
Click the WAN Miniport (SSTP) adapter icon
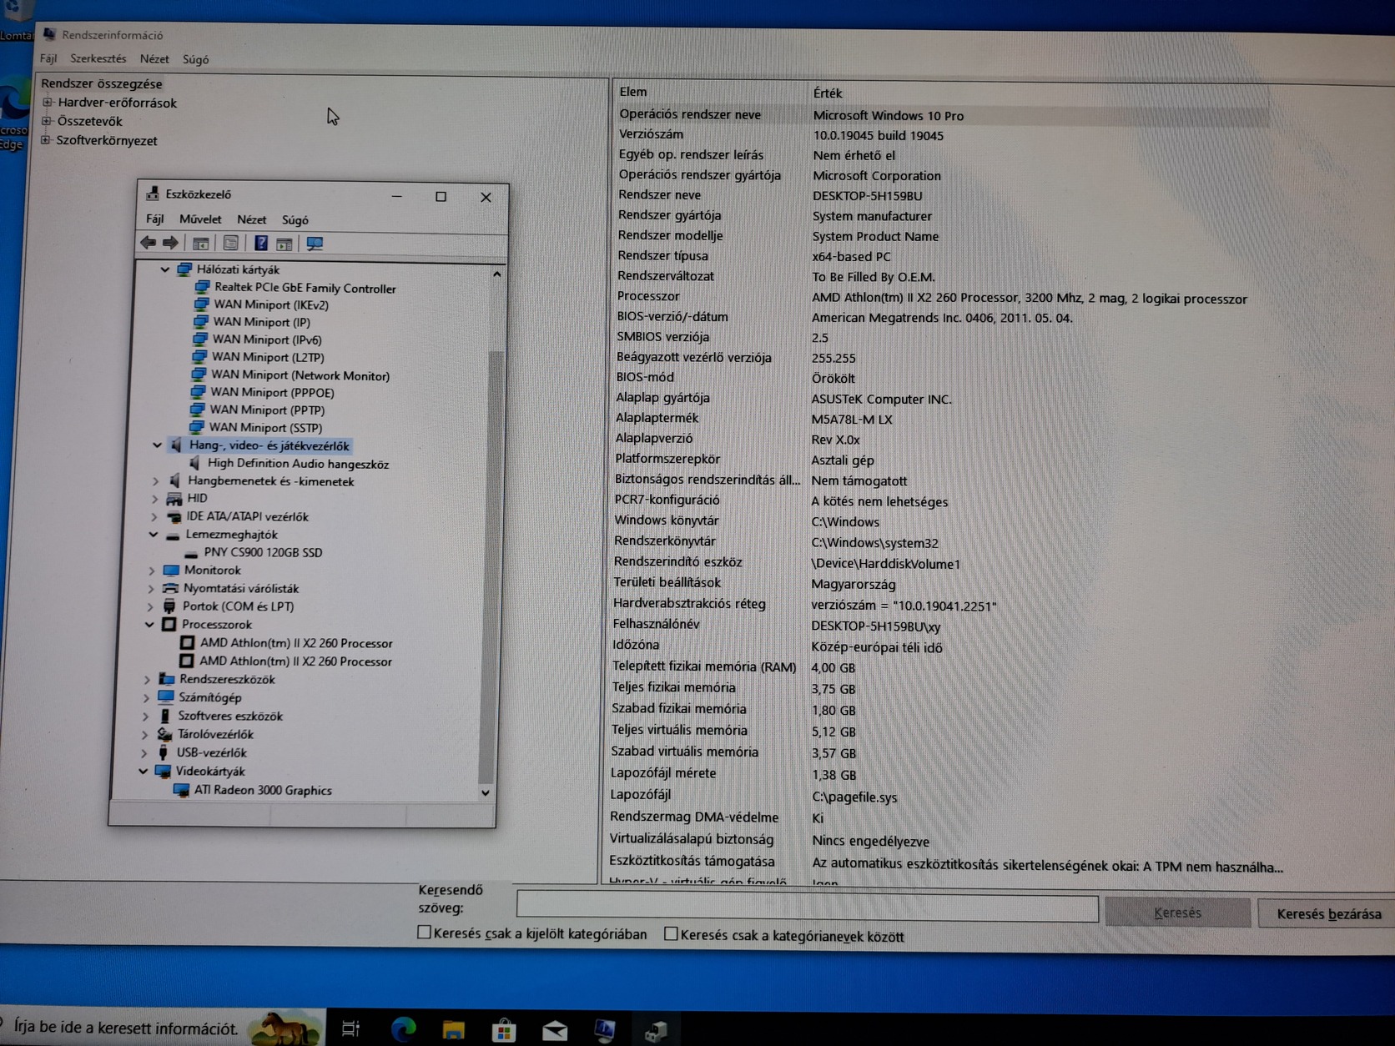[x=197, y=427]
